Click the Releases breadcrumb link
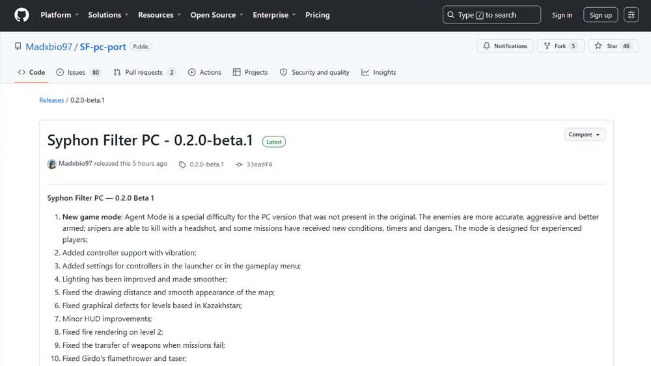The height and width of the screenshot is (366, 651). coord(51,100)
